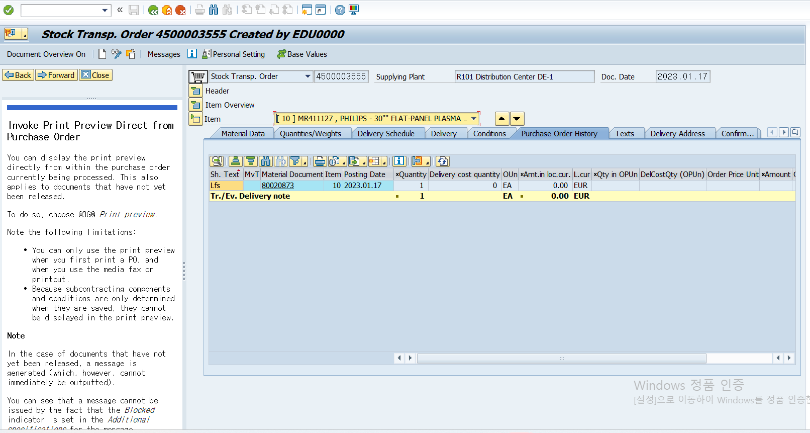Viewport: 810px width, 433px height.
Task: Click the shopping cart order type icon
Action: coord(198,76)
